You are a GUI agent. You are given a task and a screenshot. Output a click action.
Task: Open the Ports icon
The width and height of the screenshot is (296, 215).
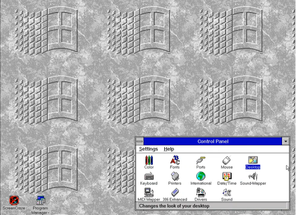200,161
